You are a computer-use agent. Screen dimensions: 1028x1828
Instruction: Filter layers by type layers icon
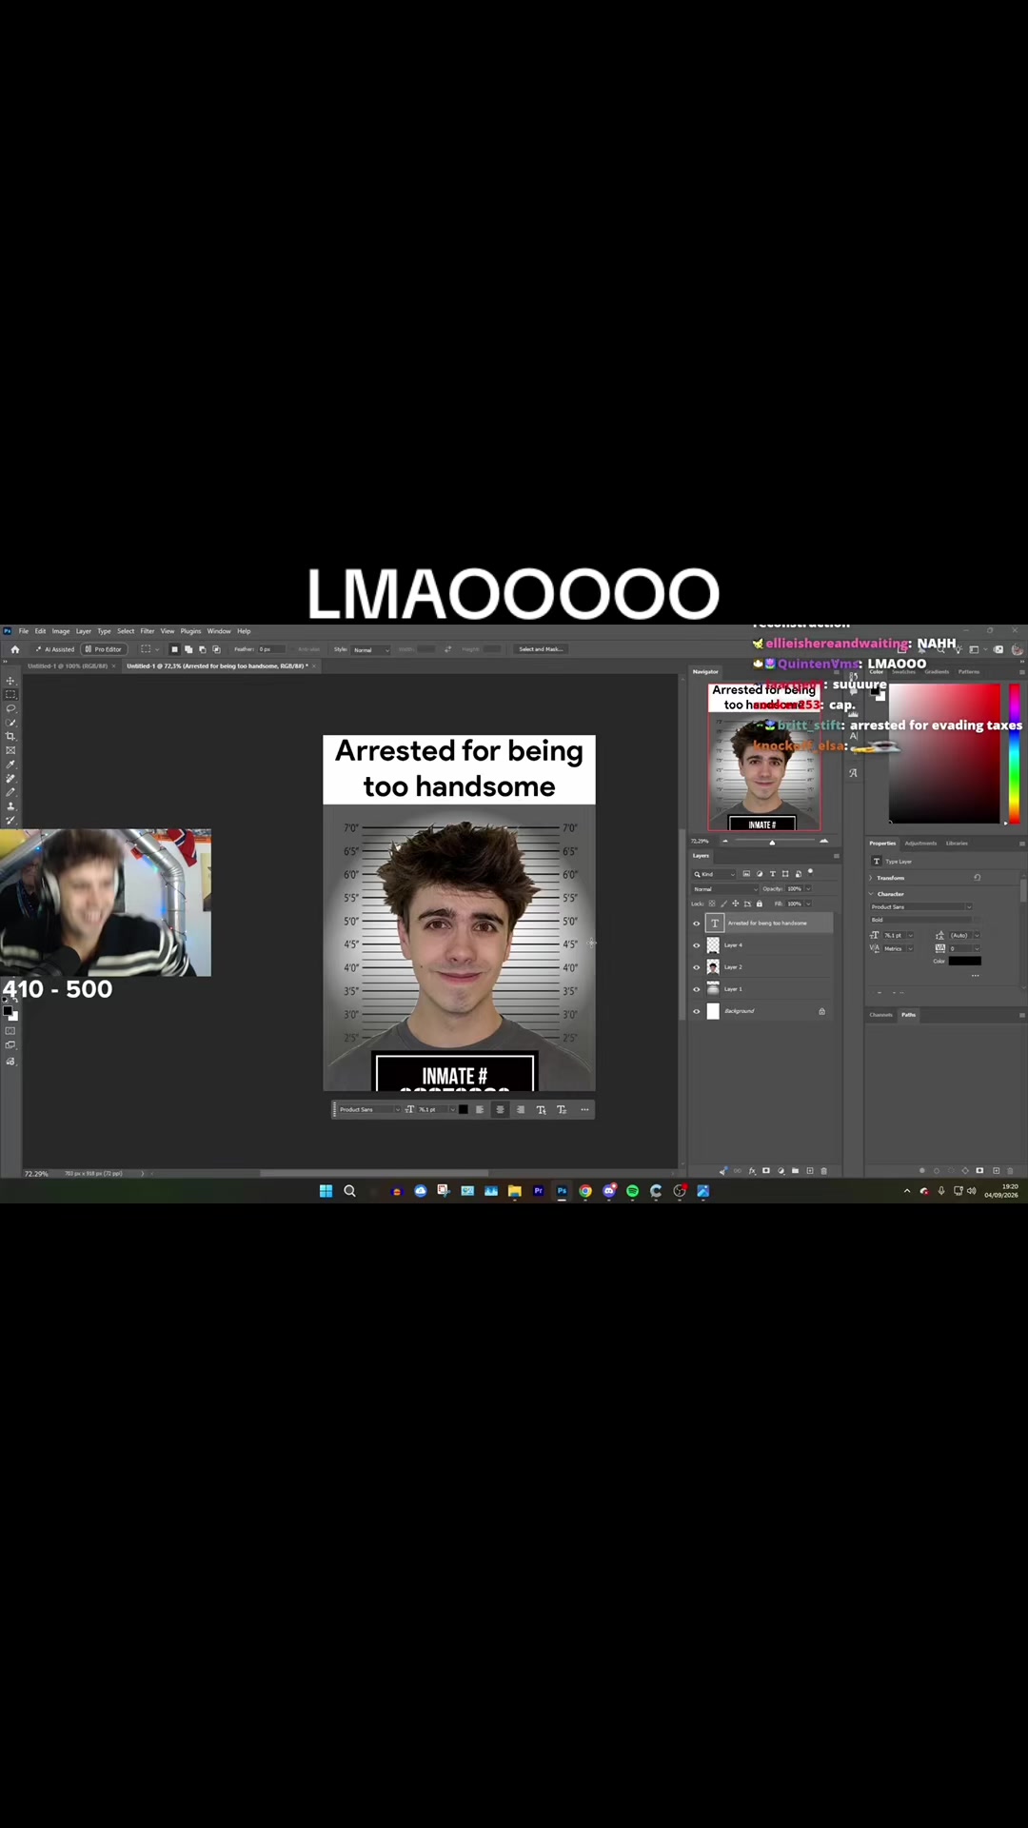(772, 874)
